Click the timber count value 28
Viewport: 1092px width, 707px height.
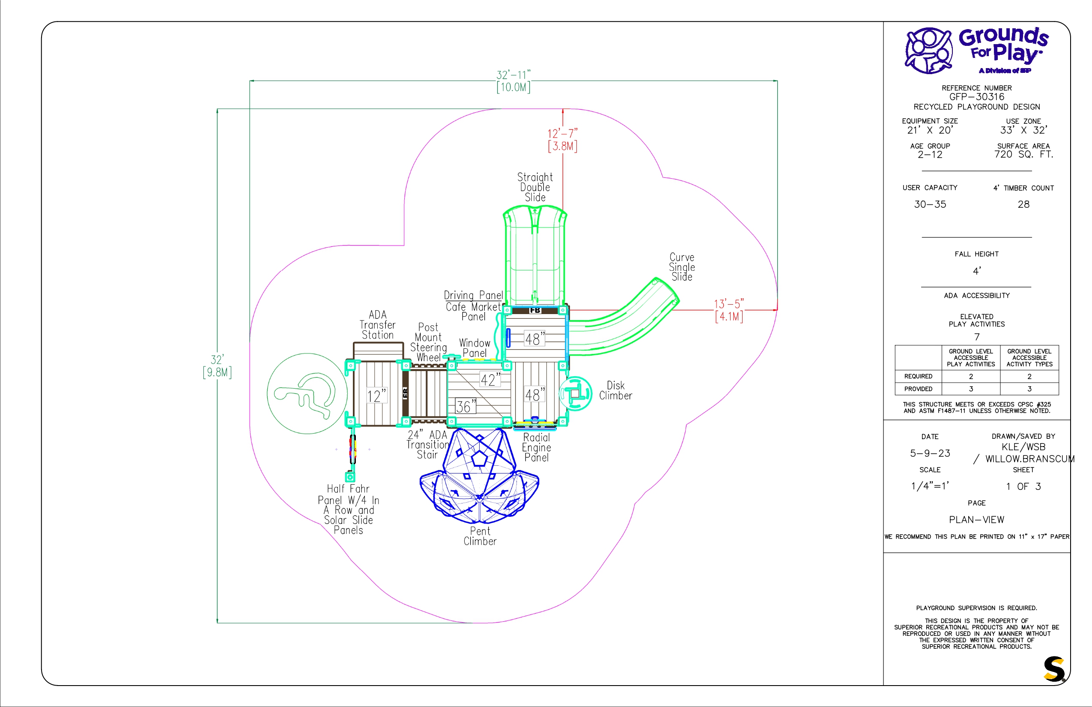coord(1023,204)
